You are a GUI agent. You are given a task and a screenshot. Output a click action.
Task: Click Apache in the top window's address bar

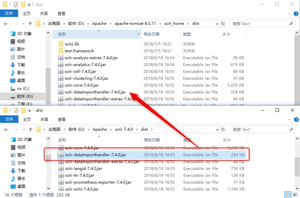(99, 23)
